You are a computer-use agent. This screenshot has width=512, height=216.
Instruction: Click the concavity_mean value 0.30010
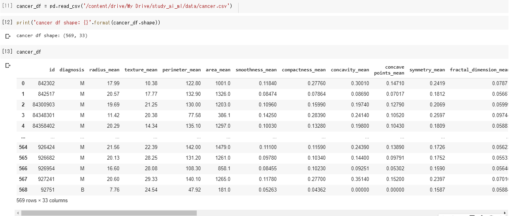(x=360, y=84)
